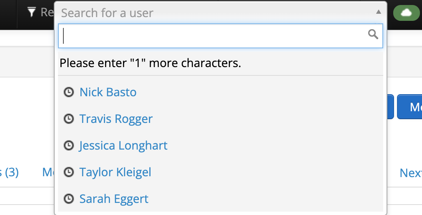Click the green cloud status icon
The width and height of the screenshot is (422, 215).
[x=407, y=12]
